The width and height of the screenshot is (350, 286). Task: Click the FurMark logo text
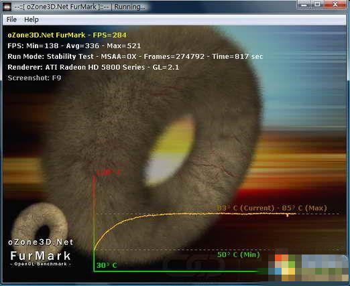point(40,256)
